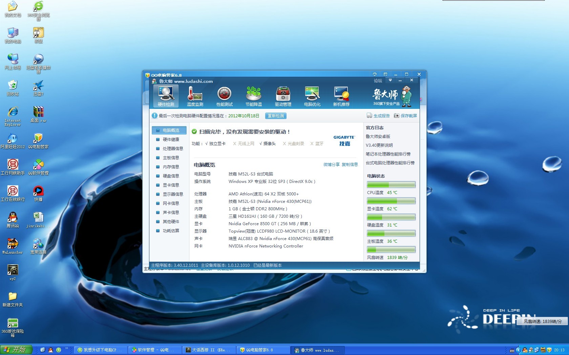This screenshot has height=355, width=569.
Task: Select 其他硬件 in the sidebar
Action: (x=169, y=221)
